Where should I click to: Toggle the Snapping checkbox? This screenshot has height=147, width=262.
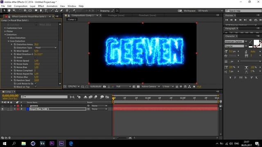[x=98, y=11]
